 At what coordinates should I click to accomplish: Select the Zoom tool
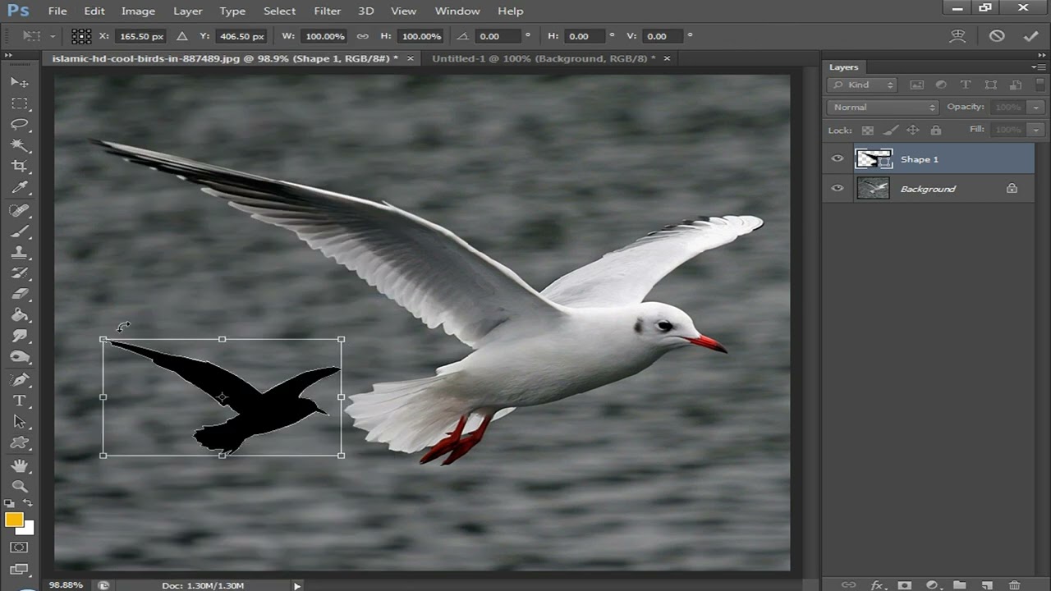coord(19,486)
